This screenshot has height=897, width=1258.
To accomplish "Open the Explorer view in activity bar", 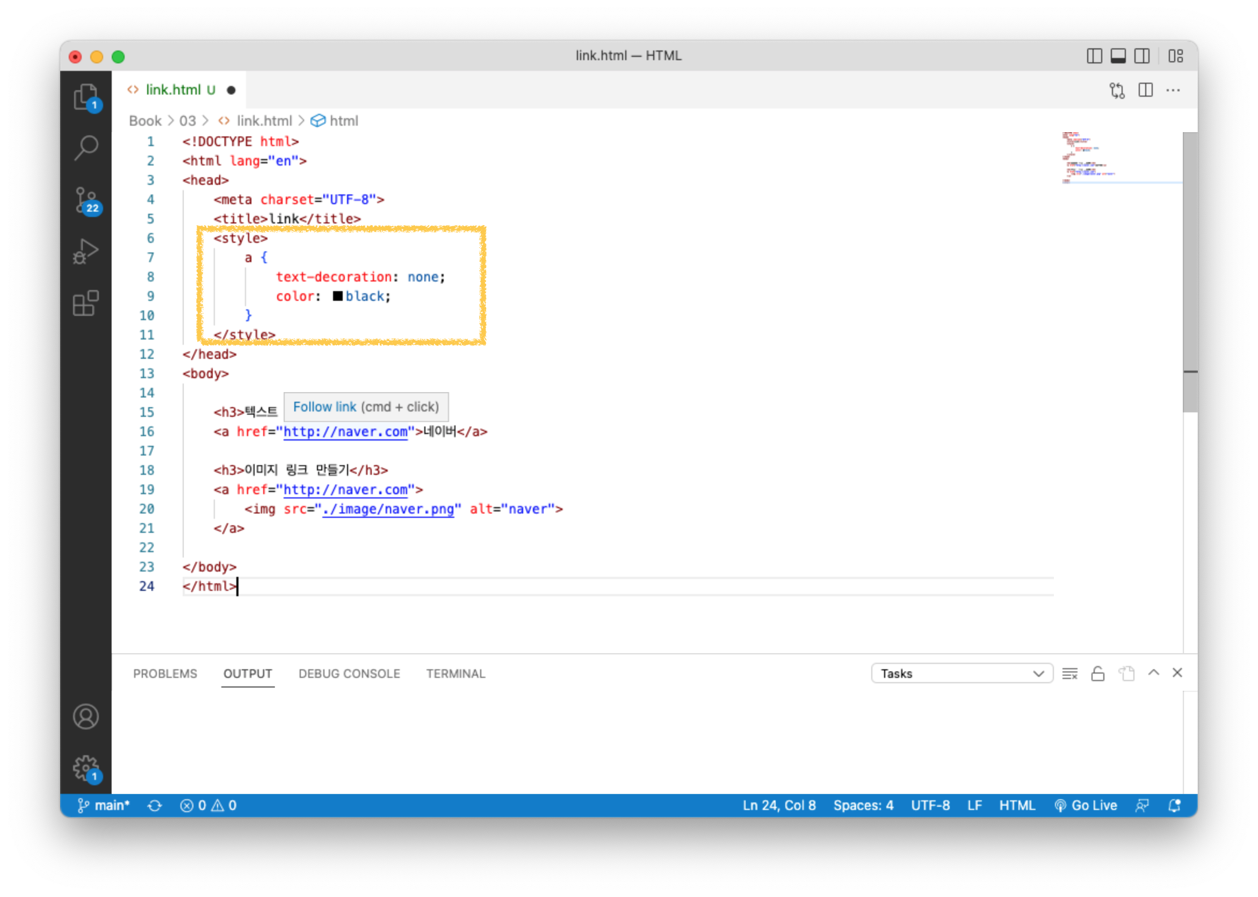I will 85,97.
